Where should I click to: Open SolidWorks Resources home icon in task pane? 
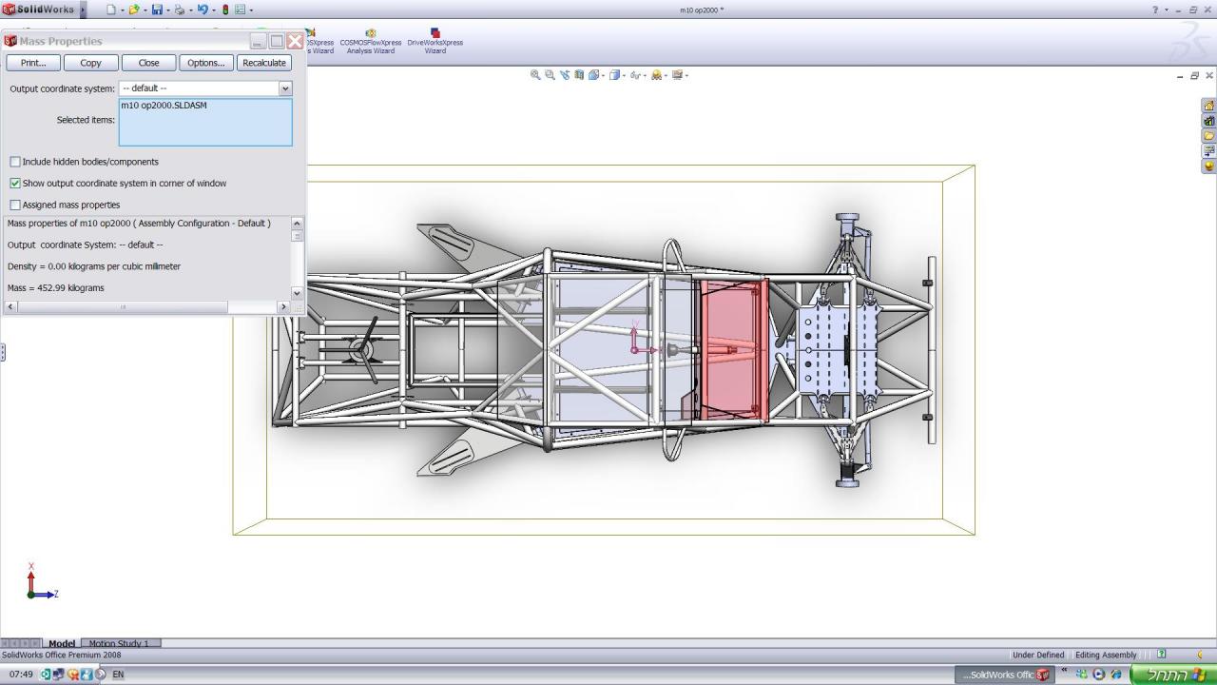1208,106
